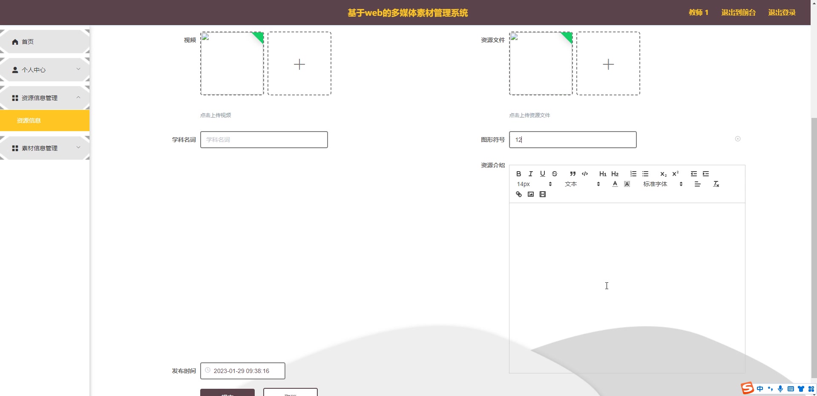Insert a video via the editor toolbar
Viewport: 817px width, 396px height.
[x=543, y=194]
